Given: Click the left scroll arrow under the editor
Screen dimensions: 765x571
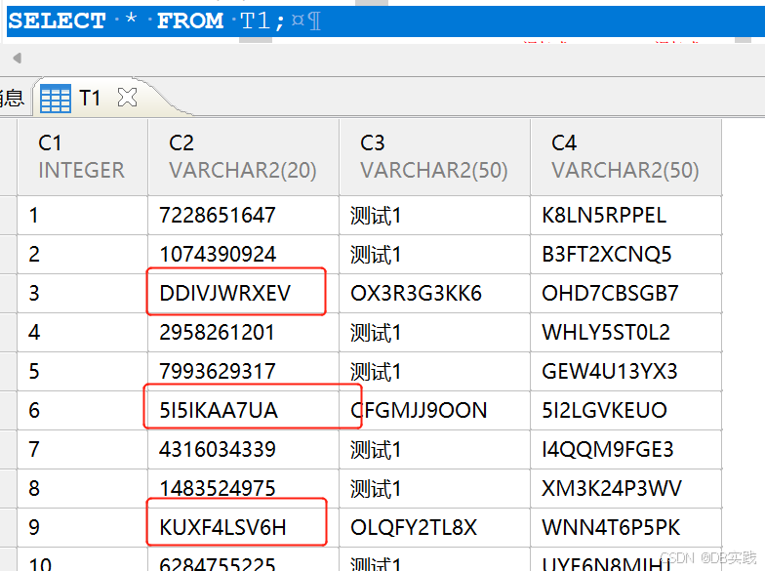Looking at the screenshot, I should [x=18, y=59].
